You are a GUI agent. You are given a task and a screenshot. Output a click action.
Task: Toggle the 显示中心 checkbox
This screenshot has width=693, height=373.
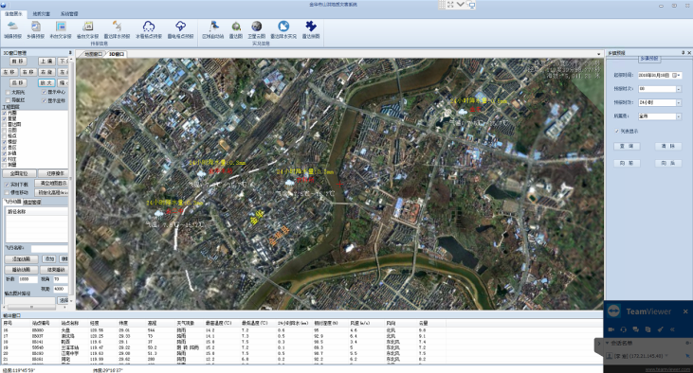coord(44,92)
